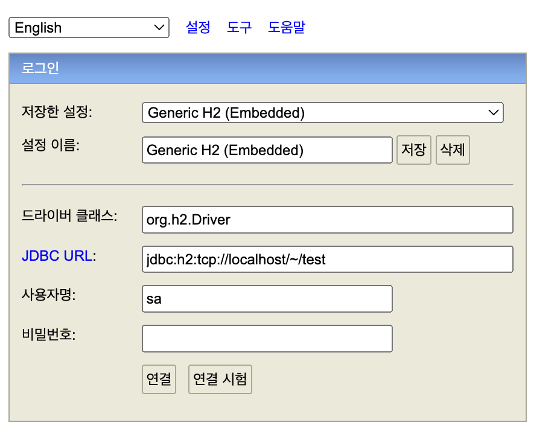Click the JDBC URL text input box
Viewport: 560px width, 437px height.
pyautogui.click(x=327, y=260)
